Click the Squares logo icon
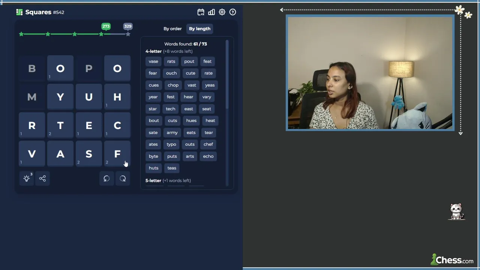 [x=19, y=12]
